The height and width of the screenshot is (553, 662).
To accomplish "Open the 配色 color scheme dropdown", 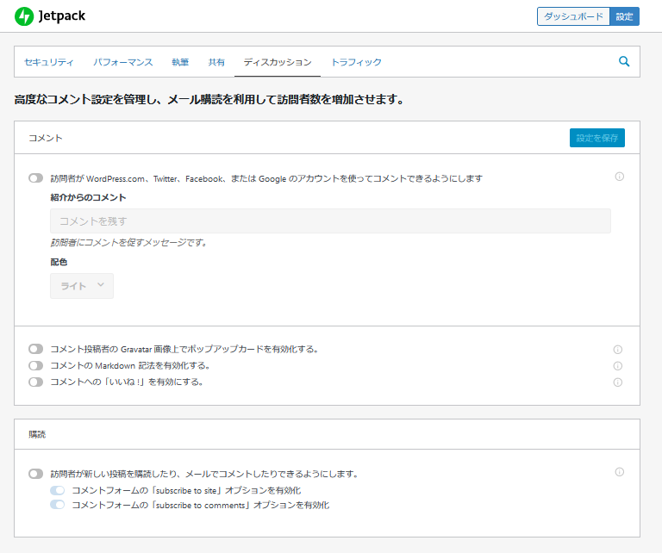I will [x=82, y=286].
